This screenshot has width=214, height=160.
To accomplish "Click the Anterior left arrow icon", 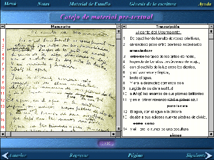I will pos(5,156).
